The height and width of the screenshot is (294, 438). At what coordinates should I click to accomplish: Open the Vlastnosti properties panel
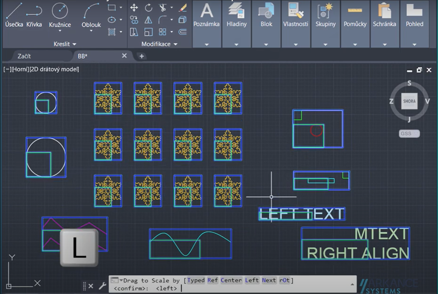tap(296, 24)
